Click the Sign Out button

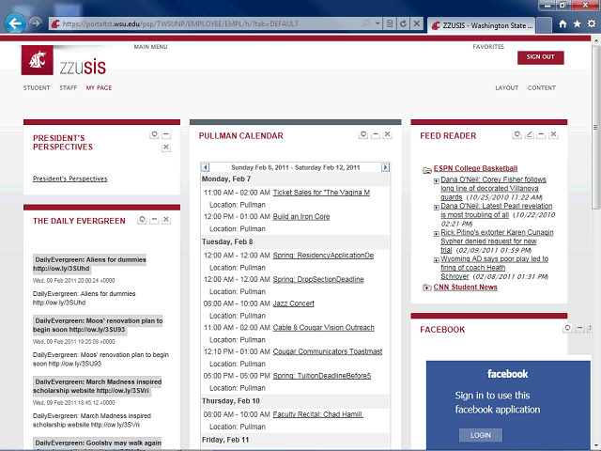[541, 57]
